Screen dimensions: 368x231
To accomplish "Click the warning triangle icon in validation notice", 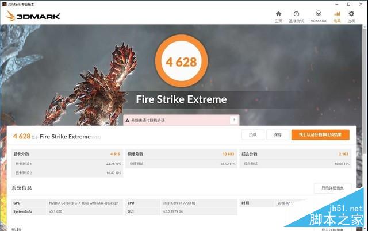I will (128, 120).
